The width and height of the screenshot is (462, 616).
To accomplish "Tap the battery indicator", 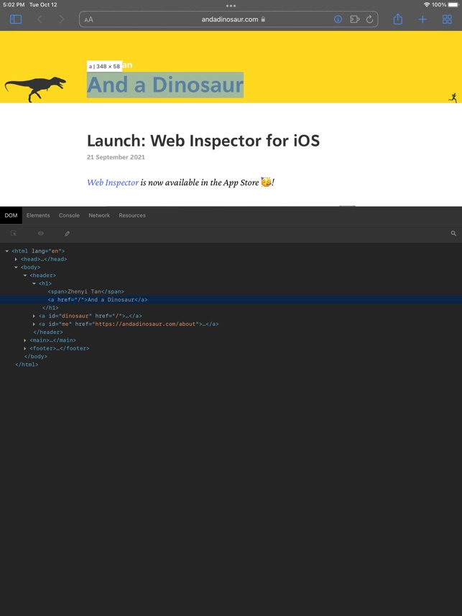I will (453, 5).
